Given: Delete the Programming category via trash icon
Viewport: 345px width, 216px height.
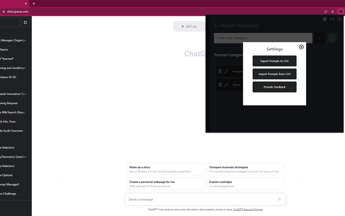Looking at the screenshot, I should [220, 71].
